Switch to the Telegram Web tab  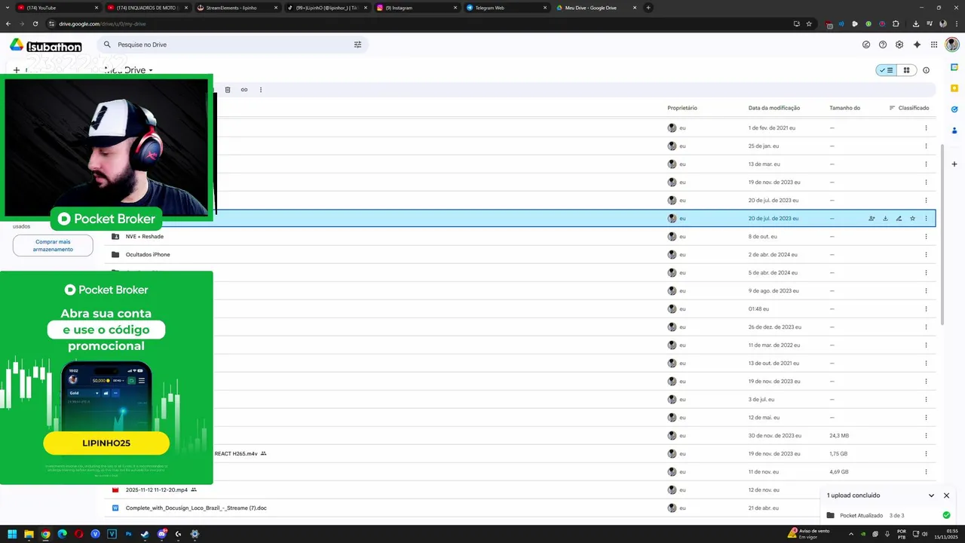click(x=507, y=8)
